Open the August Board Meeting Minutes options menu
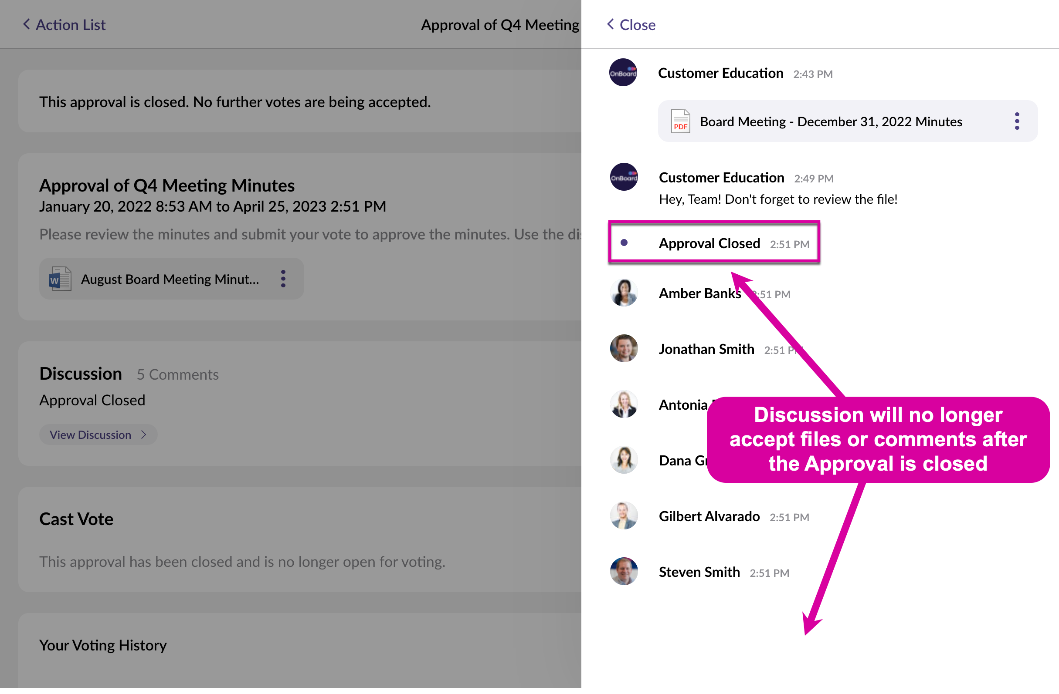The image size is (1059, 694). pyautogui.click(x=283, y=279)
